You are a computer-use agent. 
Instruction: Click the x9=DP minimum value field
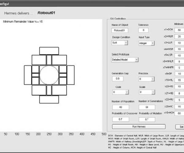click(179, 74)
